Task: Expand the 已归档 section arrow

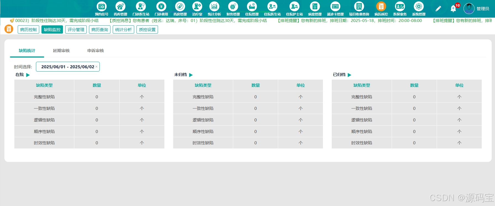Action: coord(349,75)
